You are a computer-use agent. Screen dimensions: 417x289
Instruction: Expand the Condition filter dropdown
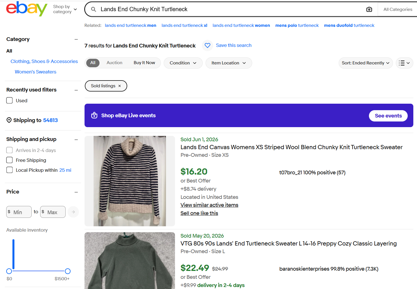coord(183,63)
